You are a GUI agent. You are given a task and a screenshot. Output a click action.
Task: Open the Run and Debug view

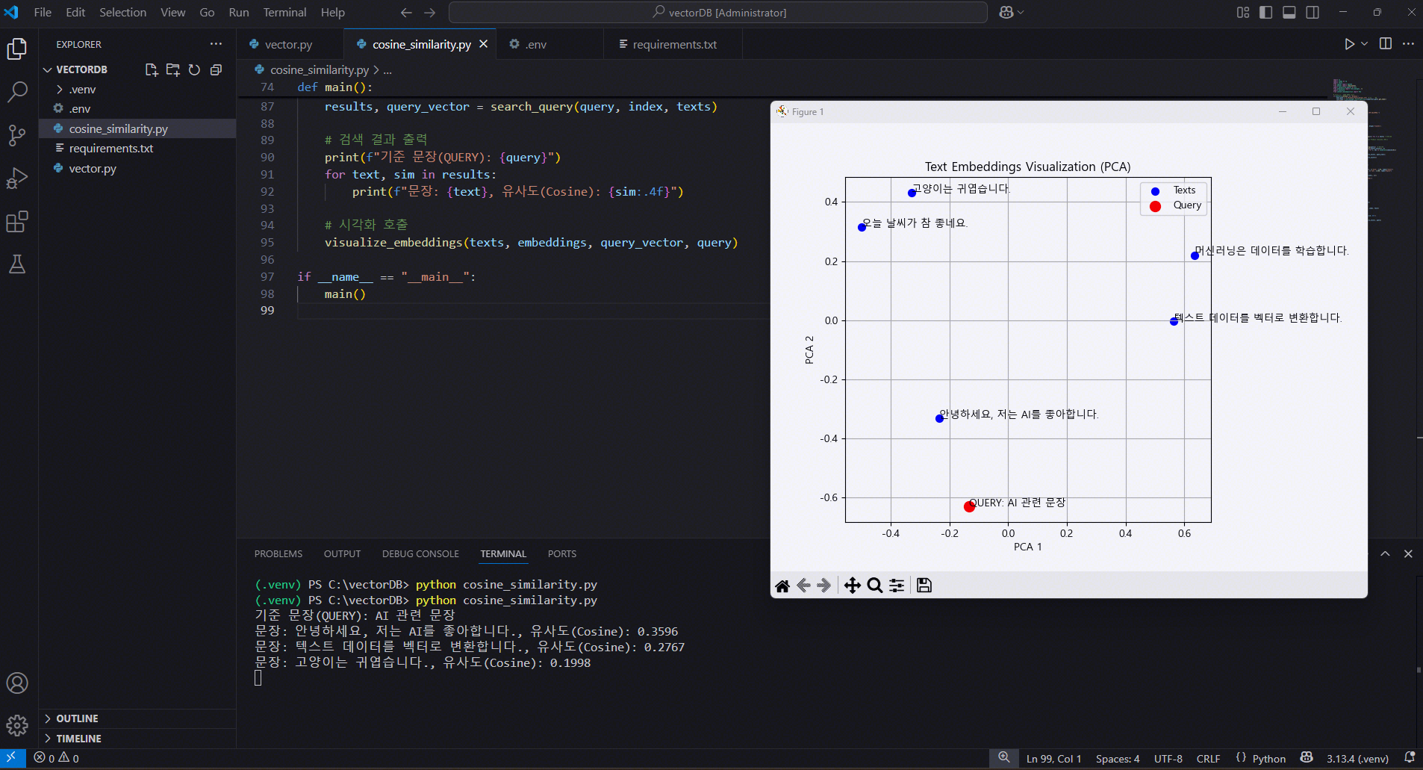coord(17,178)
